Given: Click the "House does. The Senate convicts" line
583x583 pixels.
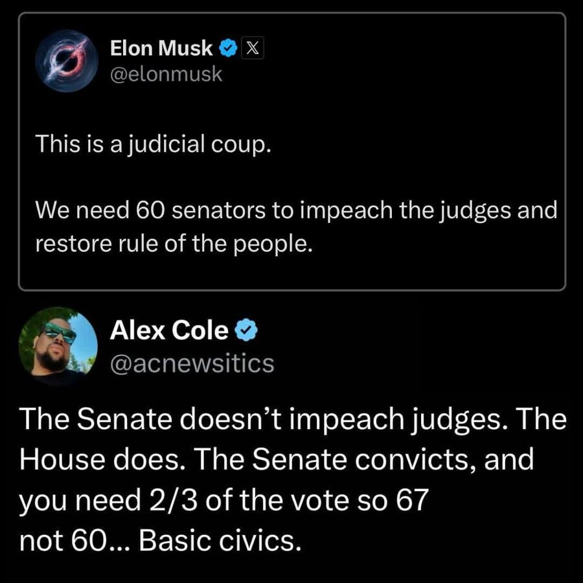Looking at the screenshot, I should click(277, 460).
